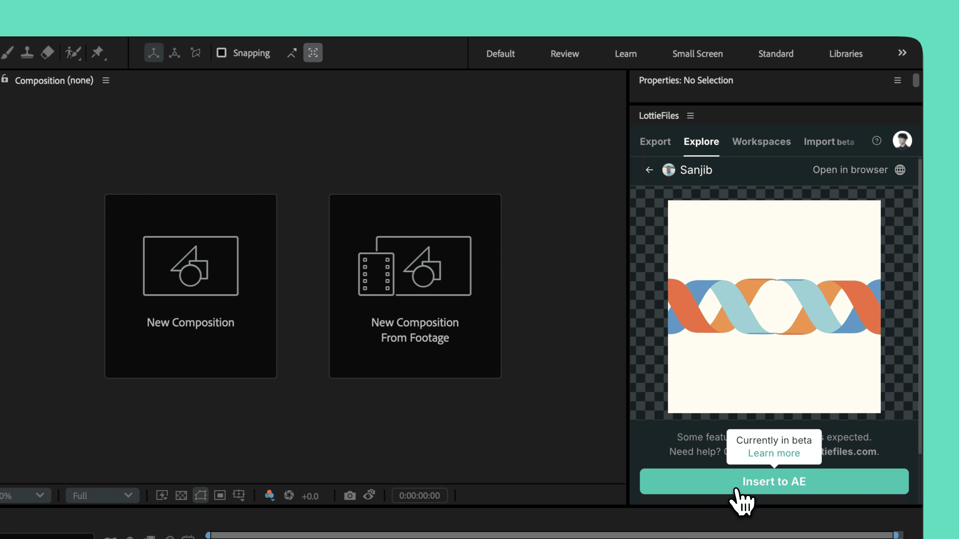Create a New Composition From Footage
959x539 pixels.
click(415, 286)
